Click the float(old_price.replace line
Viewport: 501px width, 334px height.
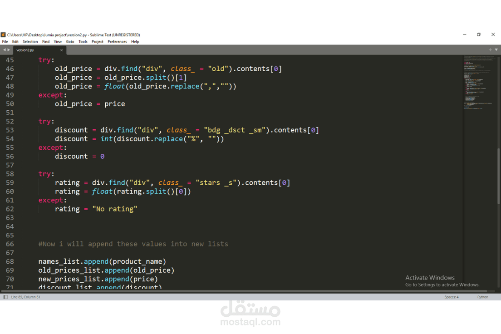point(145,86)
